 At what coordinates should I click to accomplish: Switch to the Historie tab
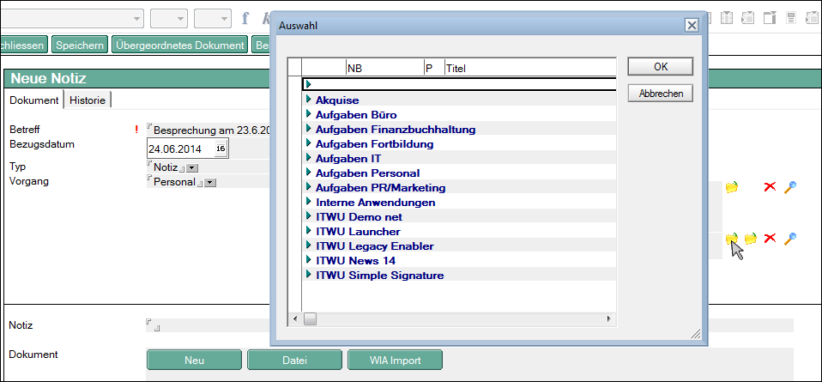click(88, 100)
